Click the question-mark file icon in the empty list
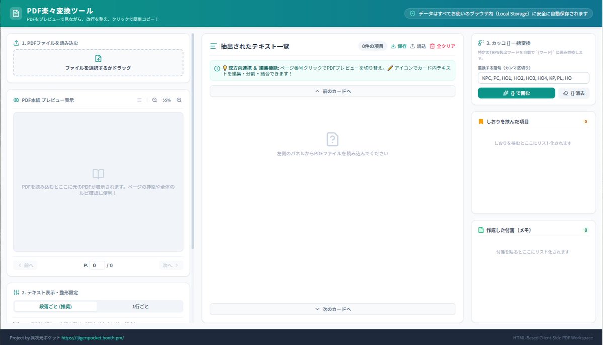 (332, 139)
